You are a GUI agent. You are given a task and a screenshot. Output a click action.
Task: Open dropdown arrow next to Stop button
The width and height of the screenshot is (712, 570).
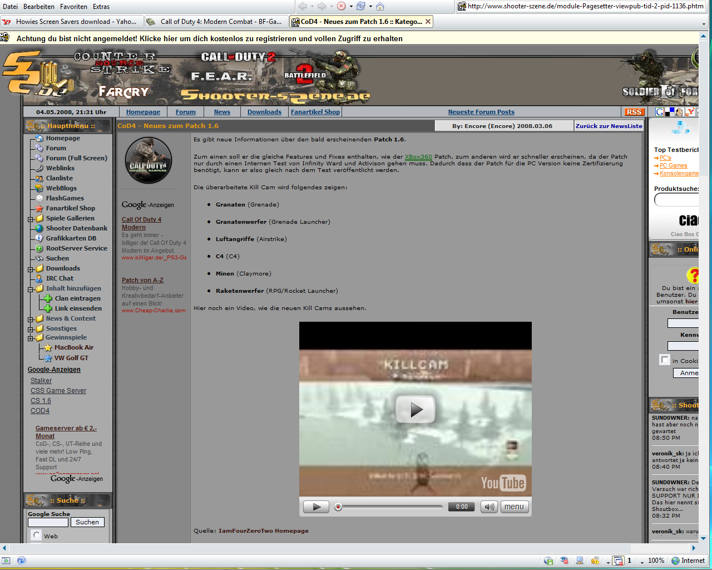351,7
